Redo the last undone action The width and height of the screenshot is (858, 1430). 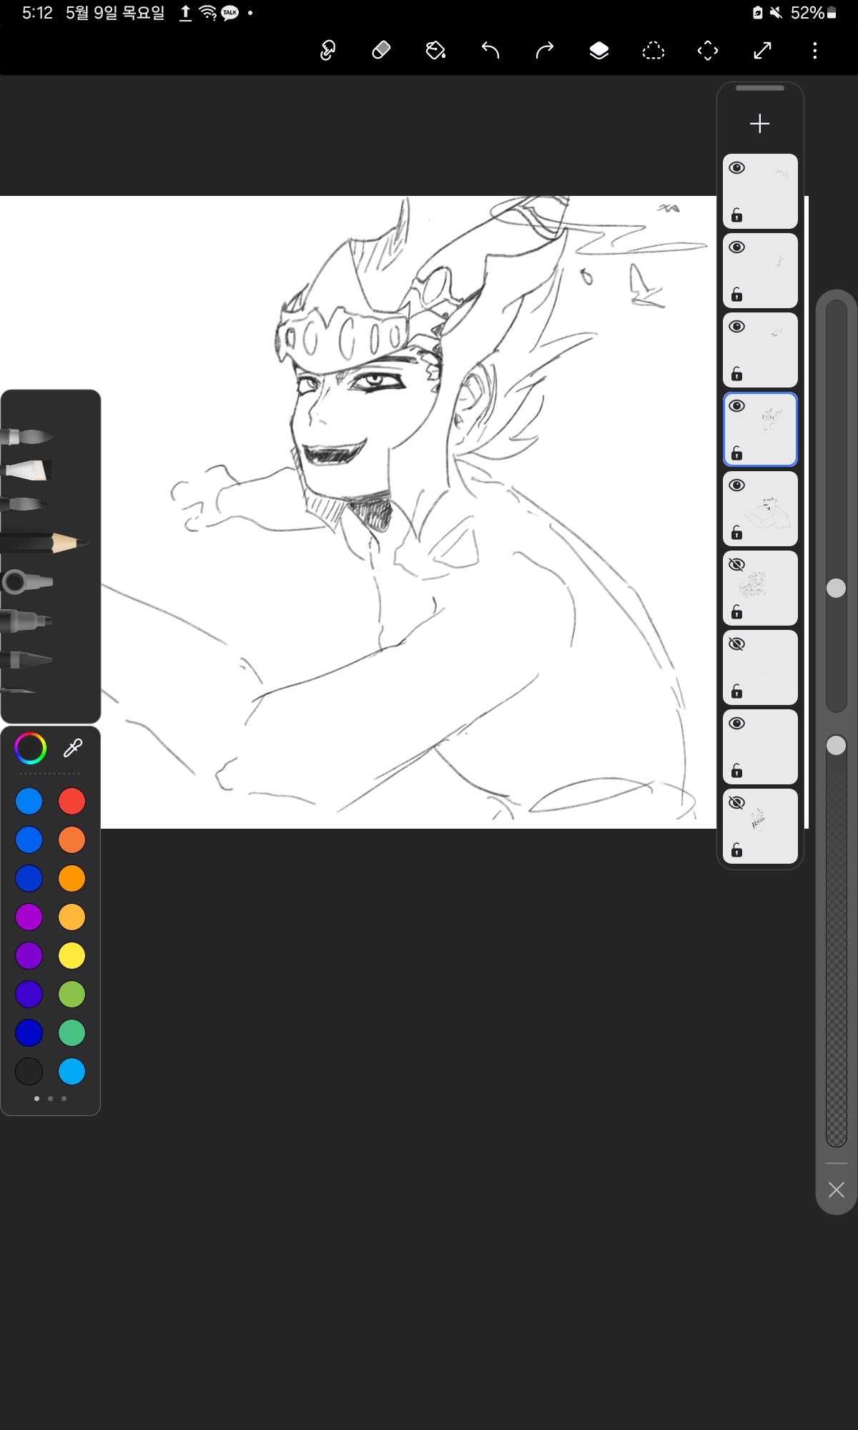[545, 50]
